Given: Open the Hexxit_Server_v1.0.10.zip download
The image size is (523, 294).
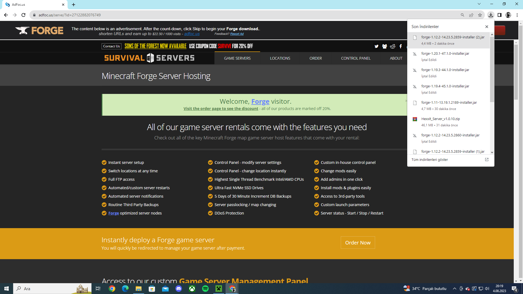Looking at the screenshot, I should (440, 119).
